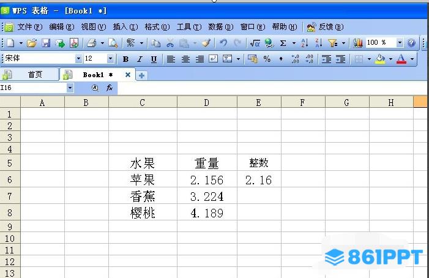Toggle wrap text in cell
The height and width of the screenshot is (278, 429).
pos(214,59)
